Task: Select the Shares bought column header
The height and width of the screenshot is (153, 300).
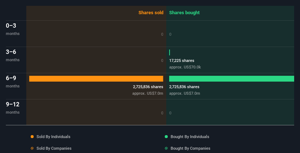Action: pyautogui.click(x=184, y=13)
